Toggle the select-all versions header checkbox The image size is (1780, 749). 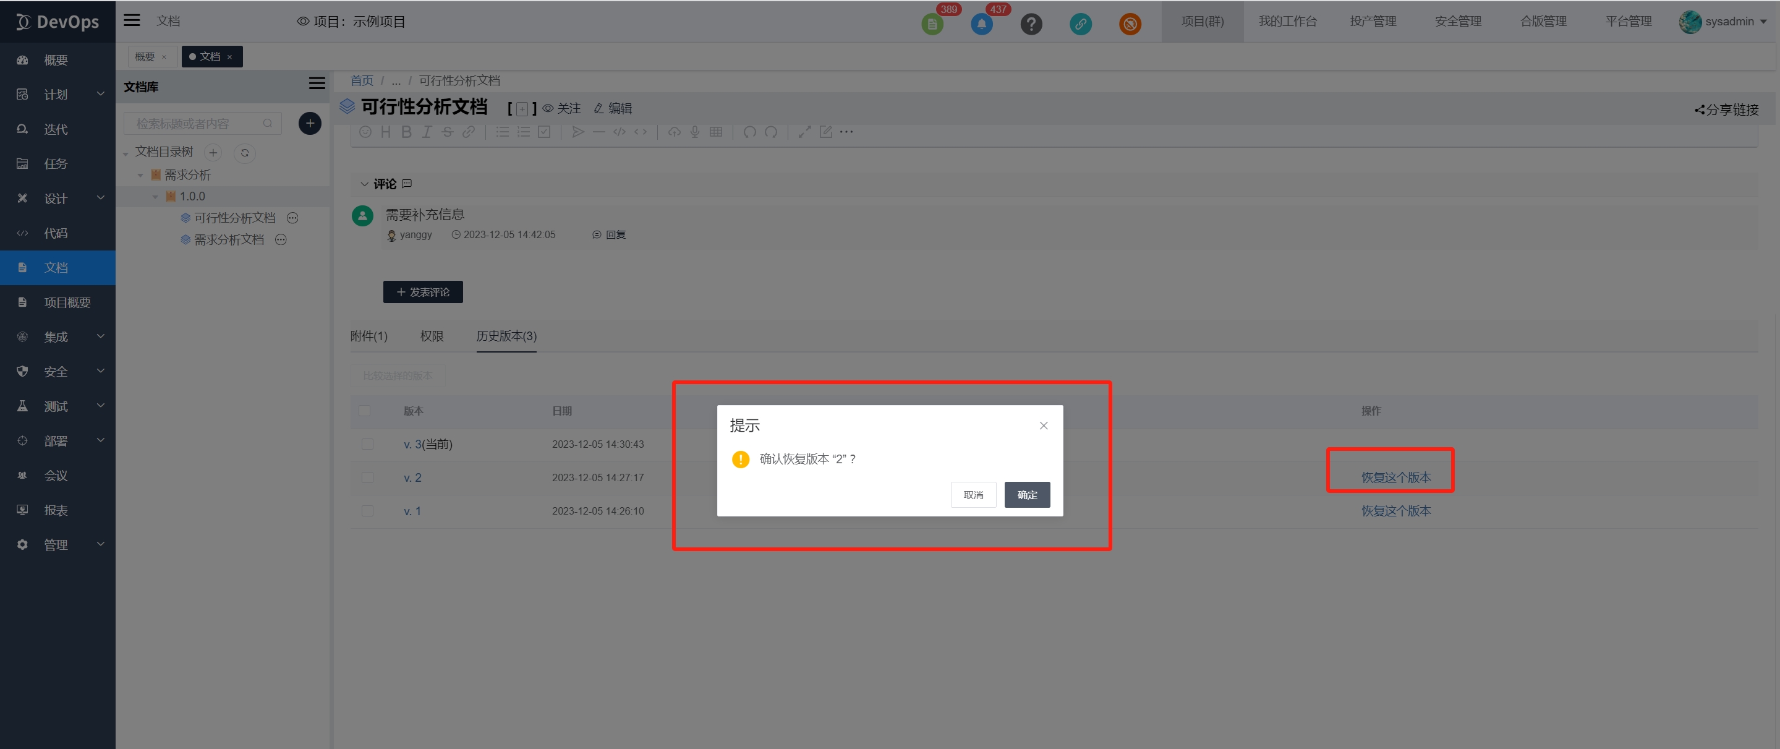click(364, 411)
